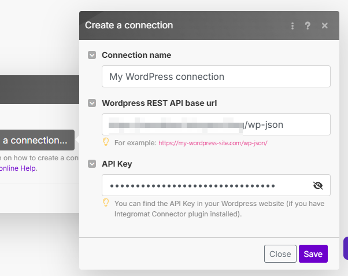
Task: Click the 'API Key' label text
Action: [117, 164]
